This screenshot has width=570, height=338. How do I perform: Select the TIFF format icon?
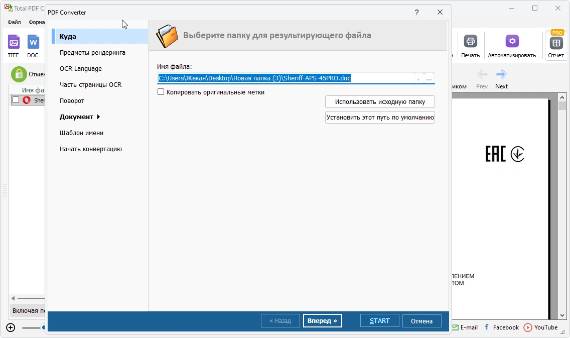point(14,42)
